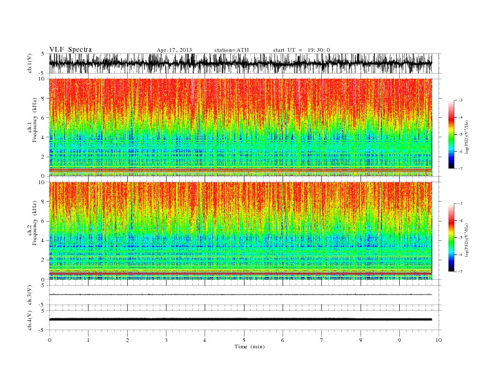Click the ch.1 voltage waveform trace
The image size is (494, 382).
coord(240,63)
